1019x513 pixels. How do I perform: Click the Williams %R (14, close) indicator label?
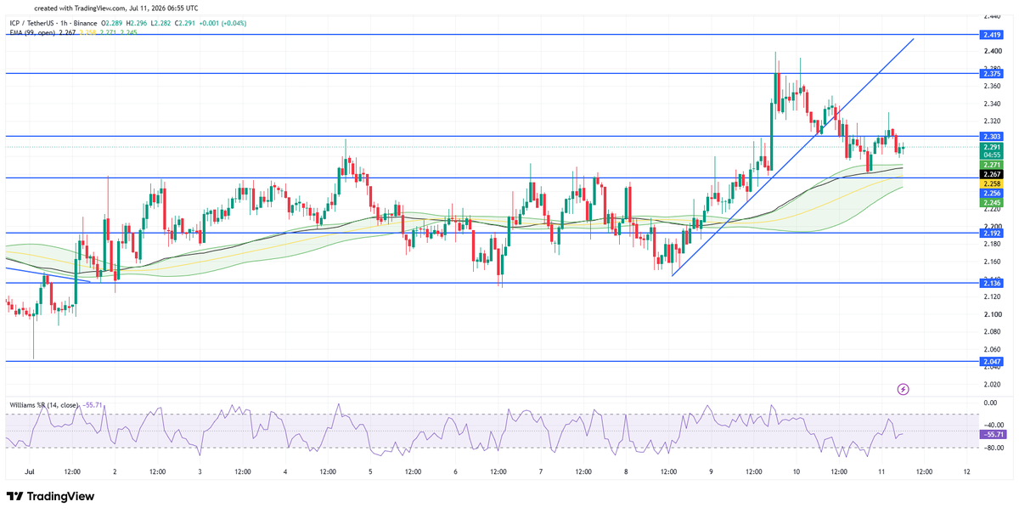(42, 406)
